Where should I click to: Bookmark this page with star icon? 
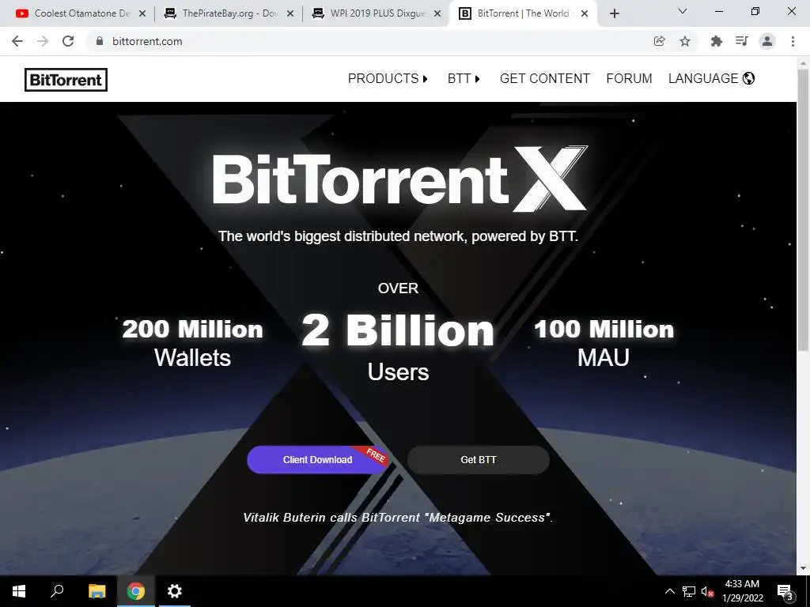coord(685,41)
